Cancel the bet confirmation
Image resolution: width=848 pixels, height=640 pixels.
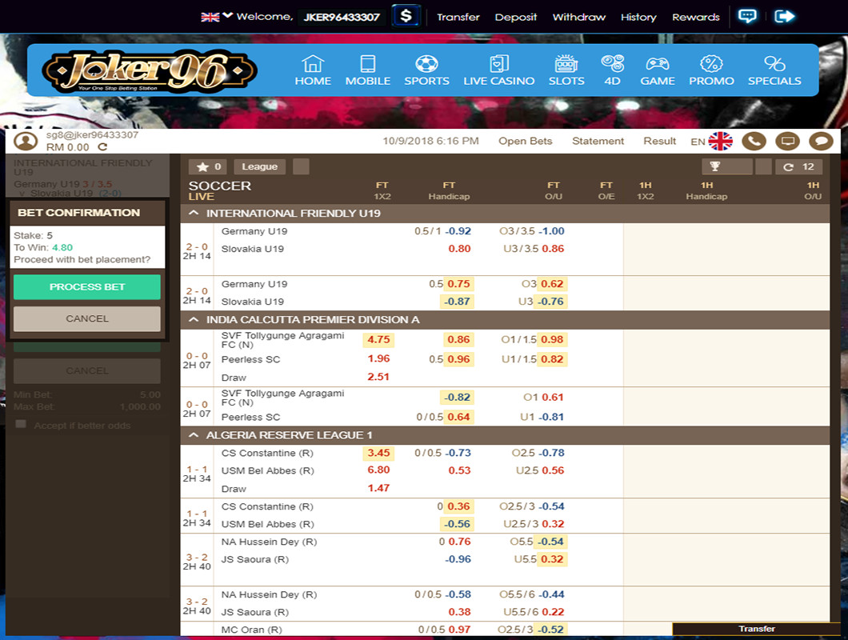pyautogui.click(x=86, y=318)
